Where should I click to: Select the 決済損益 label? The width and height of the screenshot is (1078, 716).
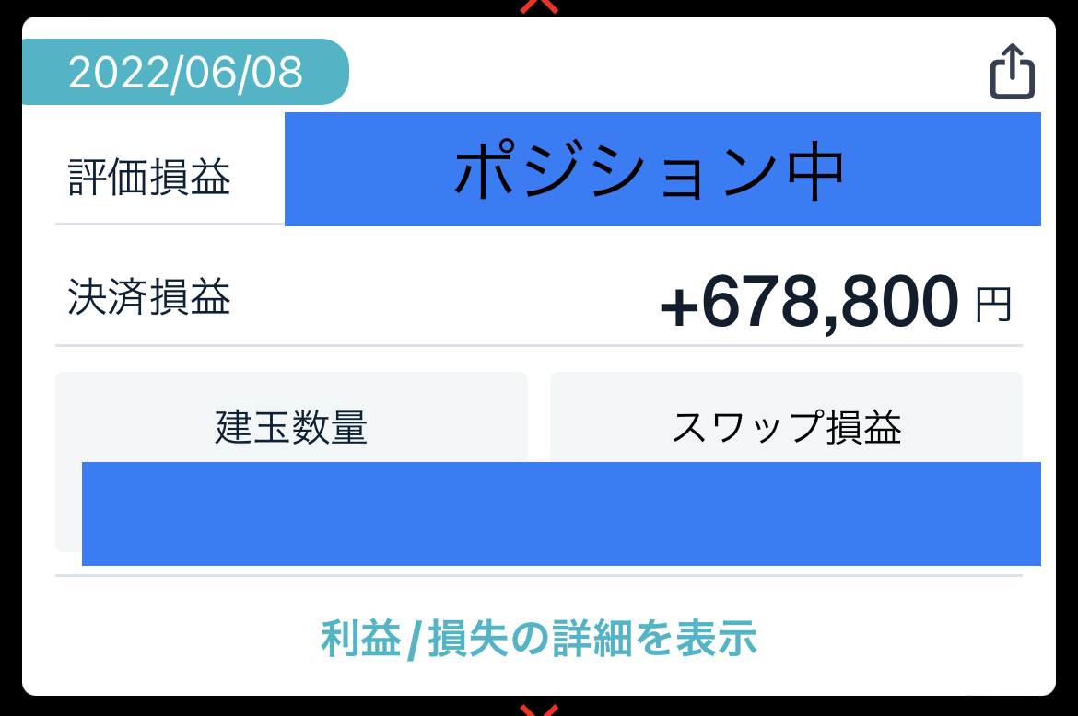point(149,297)
